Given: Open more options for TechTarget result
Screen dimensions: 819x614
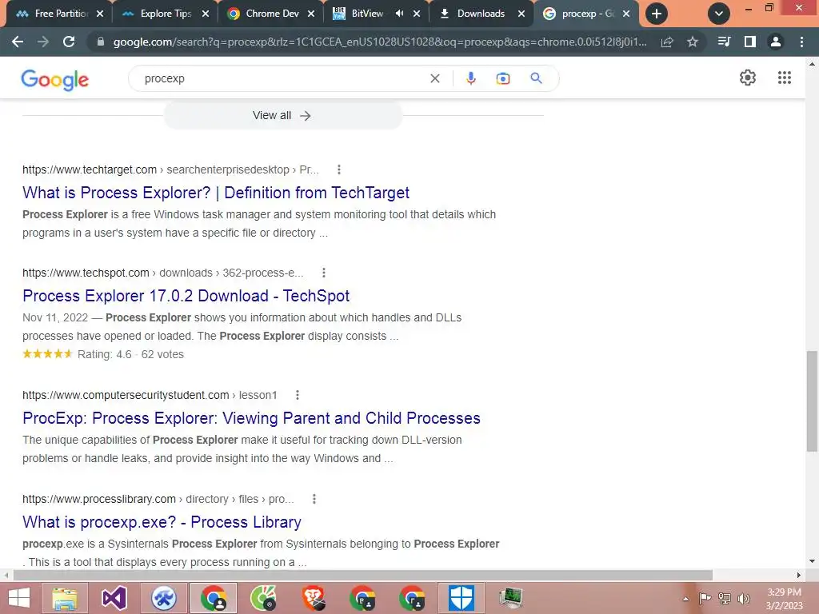Looking at the screenshot, I should tap(339, 169).
